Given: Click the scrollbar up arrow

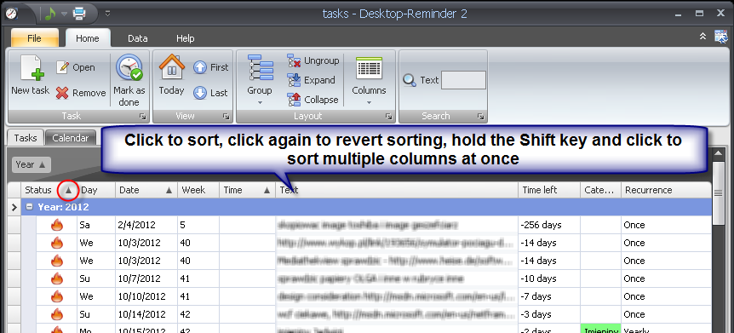Looking at the screenshot, I should (x=718, y=152).
